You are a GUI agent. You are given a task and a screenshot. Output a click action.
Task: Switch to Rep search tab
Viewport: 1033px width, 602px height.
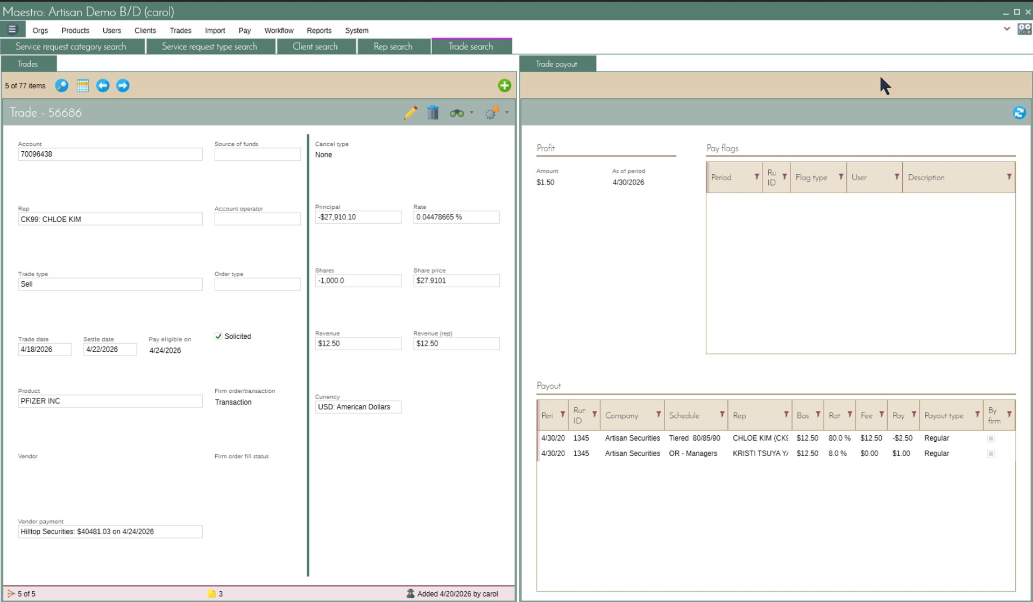coord(393,47)
